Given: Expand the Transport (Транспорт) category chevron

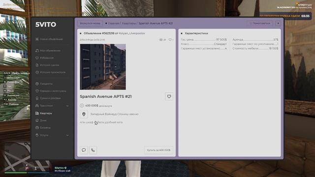Looking at the screenshot, I should point(67,106).
